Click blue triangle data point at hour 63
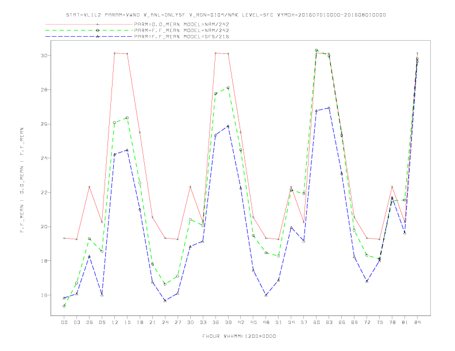The image size is (455, 351). [329, 108]
